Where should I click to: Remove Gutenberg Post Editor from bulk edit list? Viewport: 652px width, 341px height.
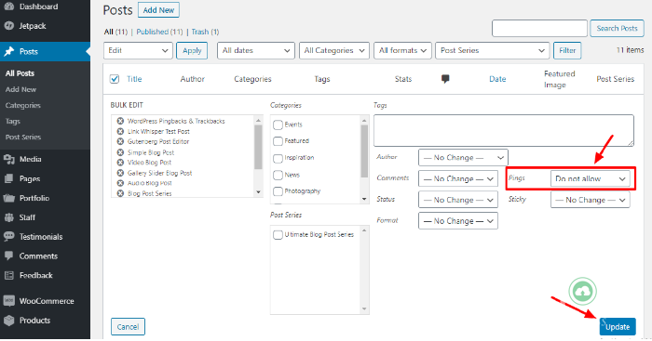(120, 141)
